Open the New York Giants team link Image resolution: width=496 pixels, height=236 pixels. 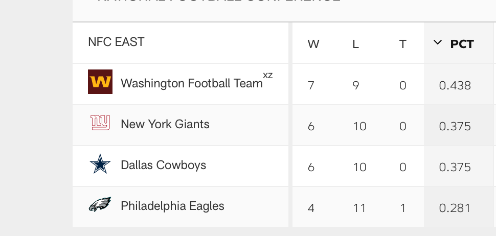click(165, 124)
